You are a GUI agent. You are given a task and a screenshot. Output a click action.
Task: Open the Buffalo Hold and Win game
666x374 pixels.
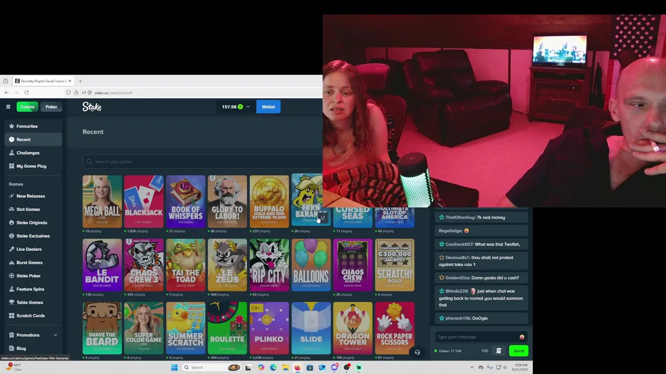[269, 202]
